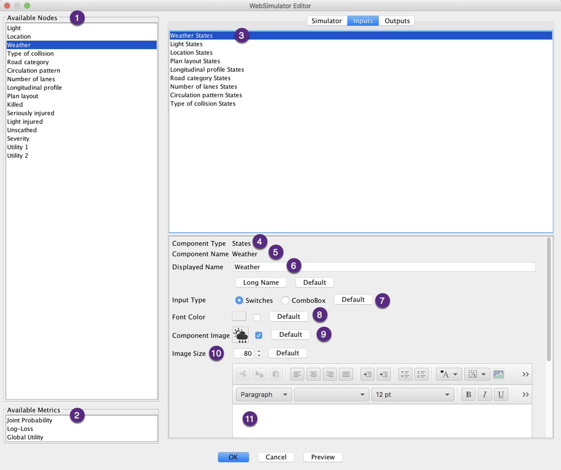Open the Font Color swatch

tap(239, 316)
